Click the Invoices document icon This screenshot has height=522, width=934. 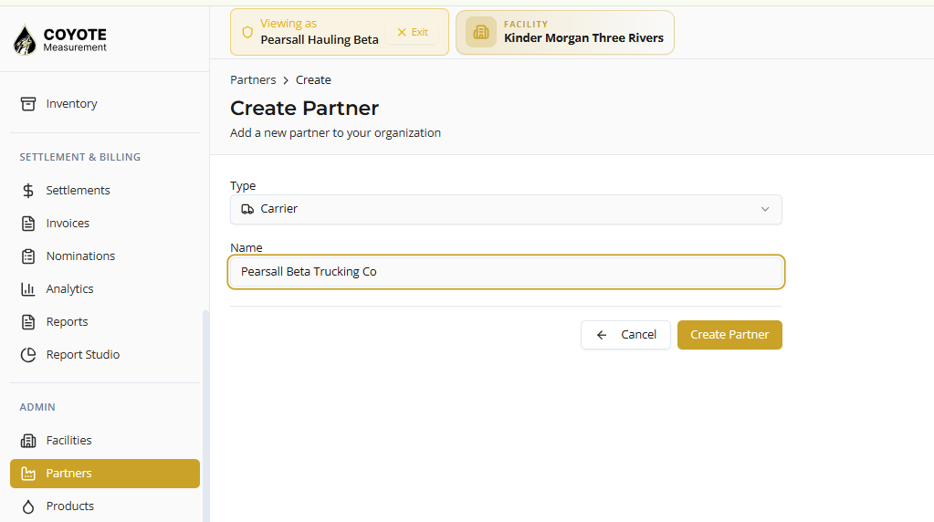coord(28,224)
